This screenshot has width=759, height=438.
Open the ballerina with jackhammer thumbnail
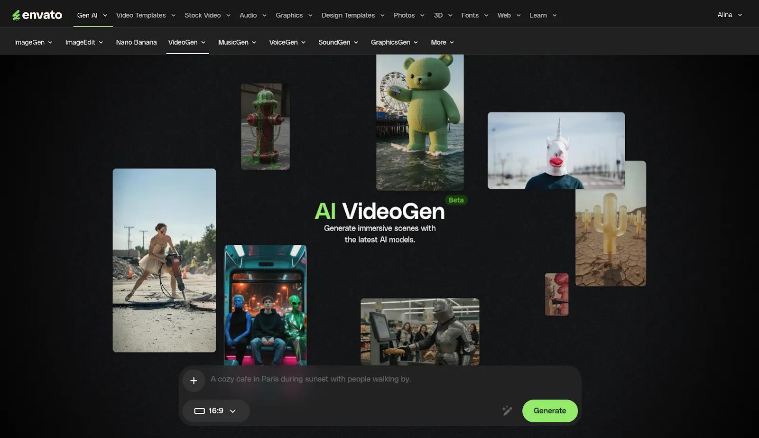point(164,260)
